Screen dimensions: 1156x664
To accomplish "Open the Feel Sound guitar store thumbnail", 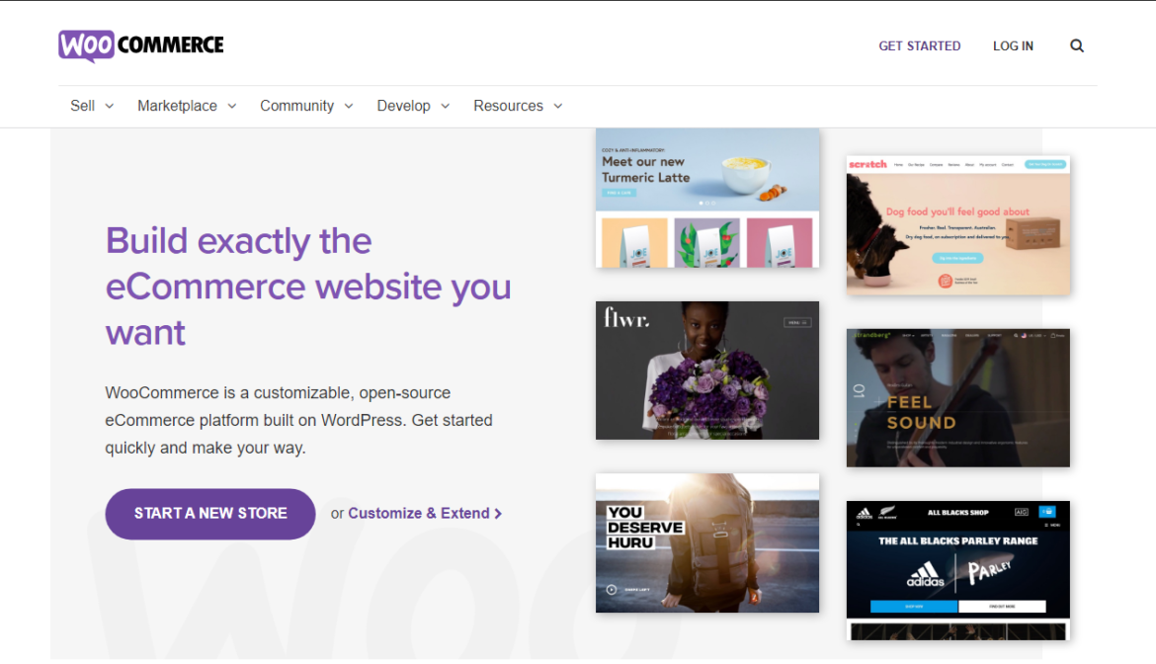I will (x=957, y=398).
